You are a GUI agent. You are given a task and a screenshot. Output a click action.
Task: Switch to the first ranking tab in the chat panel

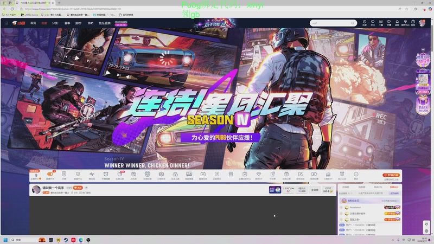[346, 187]
